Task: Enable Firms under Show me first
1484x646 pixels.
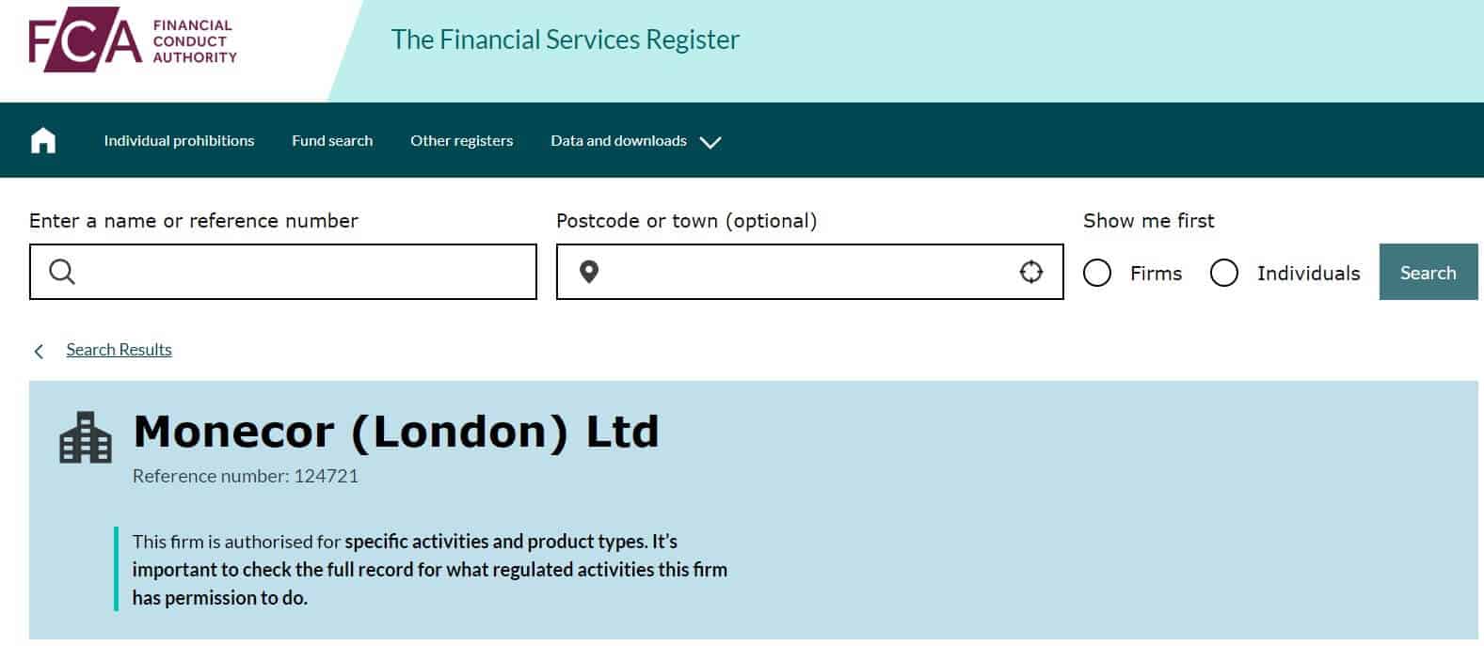Action: pyautogui.click(x=1096, y=273)
